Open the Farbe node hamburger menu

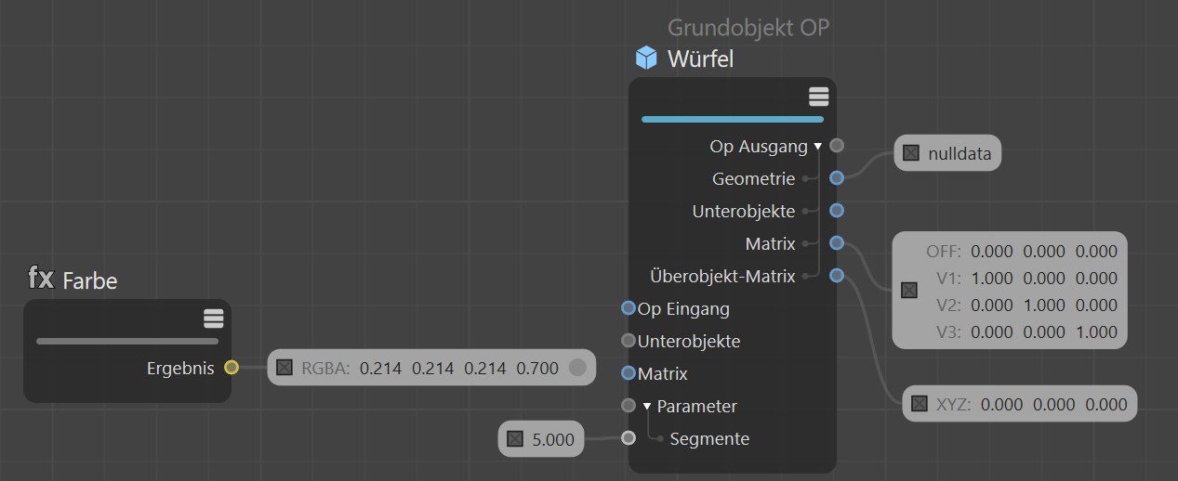(213, 318)
